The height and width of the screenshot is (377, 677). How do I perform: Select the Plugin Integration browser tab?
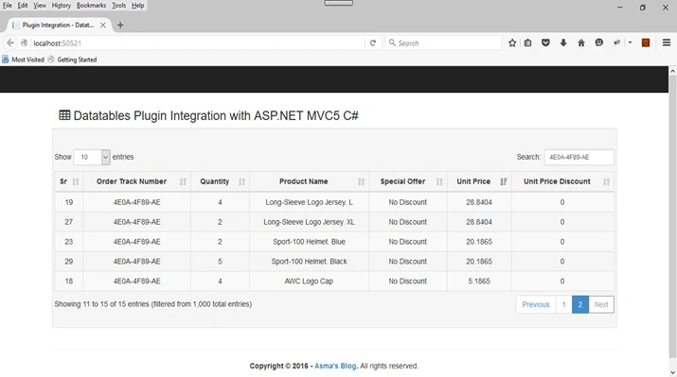click(x=59, y=25)
